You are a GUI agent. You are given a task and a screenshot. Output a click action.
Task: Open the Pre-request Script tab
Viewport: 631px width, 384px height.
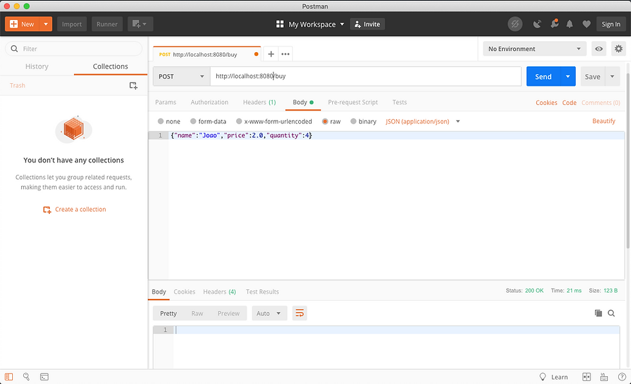click(x=353, y=102)
